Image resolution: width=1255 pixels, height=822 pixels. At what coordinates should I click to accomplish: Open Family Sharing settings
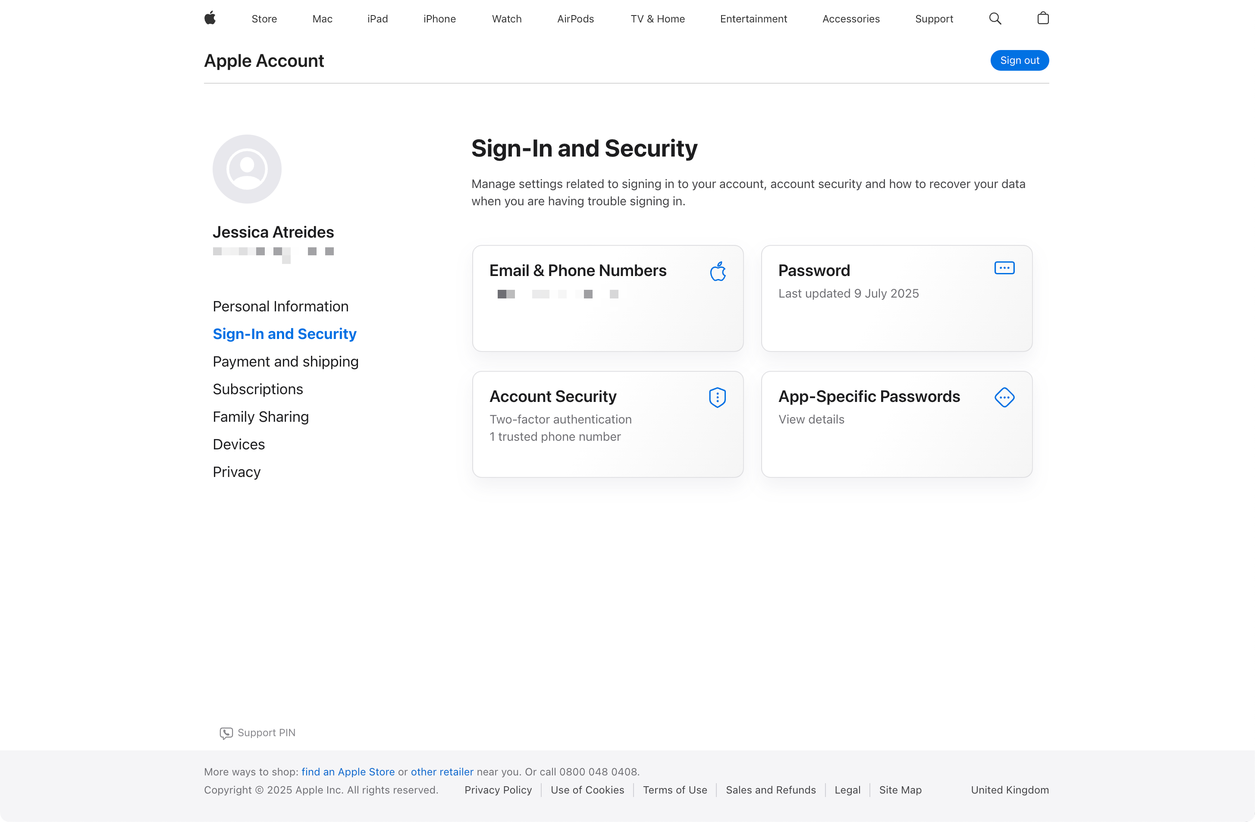click(x=260, y=417)
